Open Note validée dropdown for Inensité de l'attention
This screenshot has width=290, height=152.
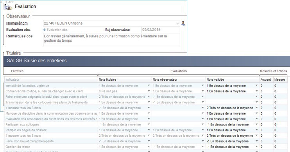tap(257, 86)
